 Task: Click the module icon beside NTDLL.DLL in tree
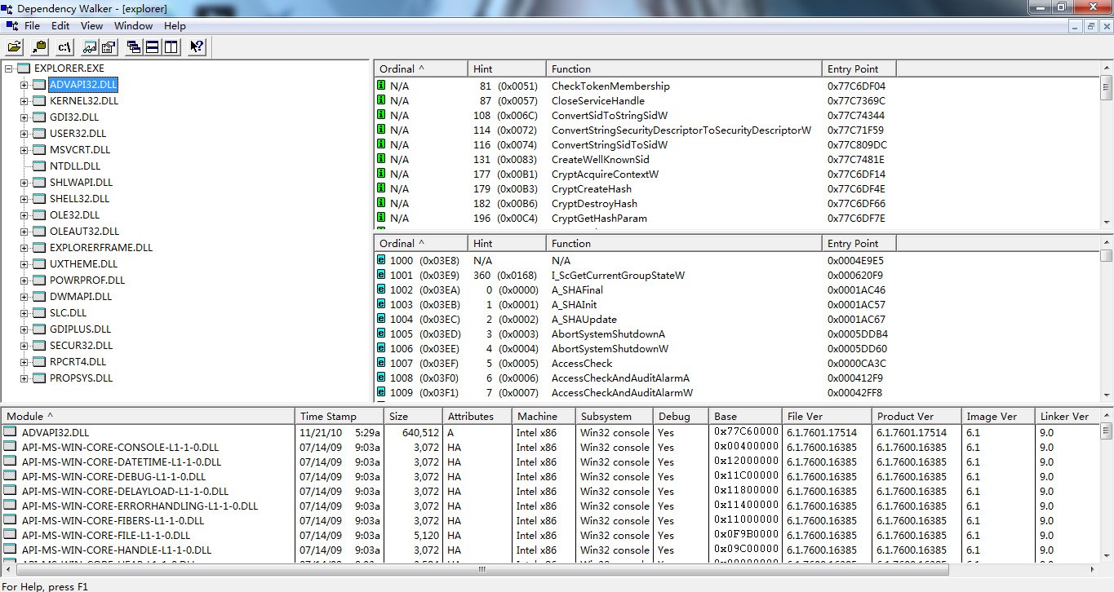[39, 166]
